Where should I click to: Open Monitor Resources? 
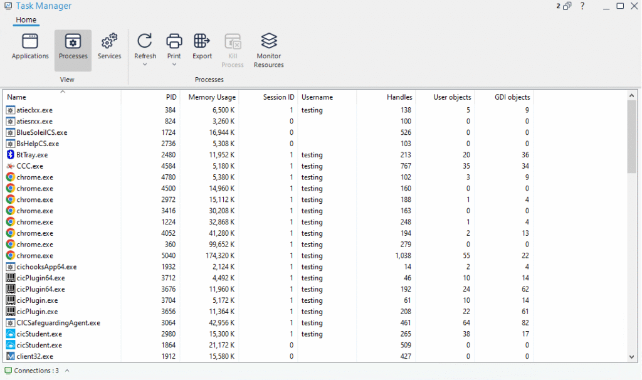pyautogui.click(x=268, y=50)
